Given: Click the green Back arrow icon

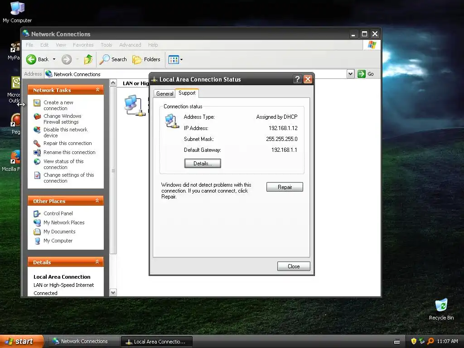Looking at the screenshot, I should click(x=31, y=59).
